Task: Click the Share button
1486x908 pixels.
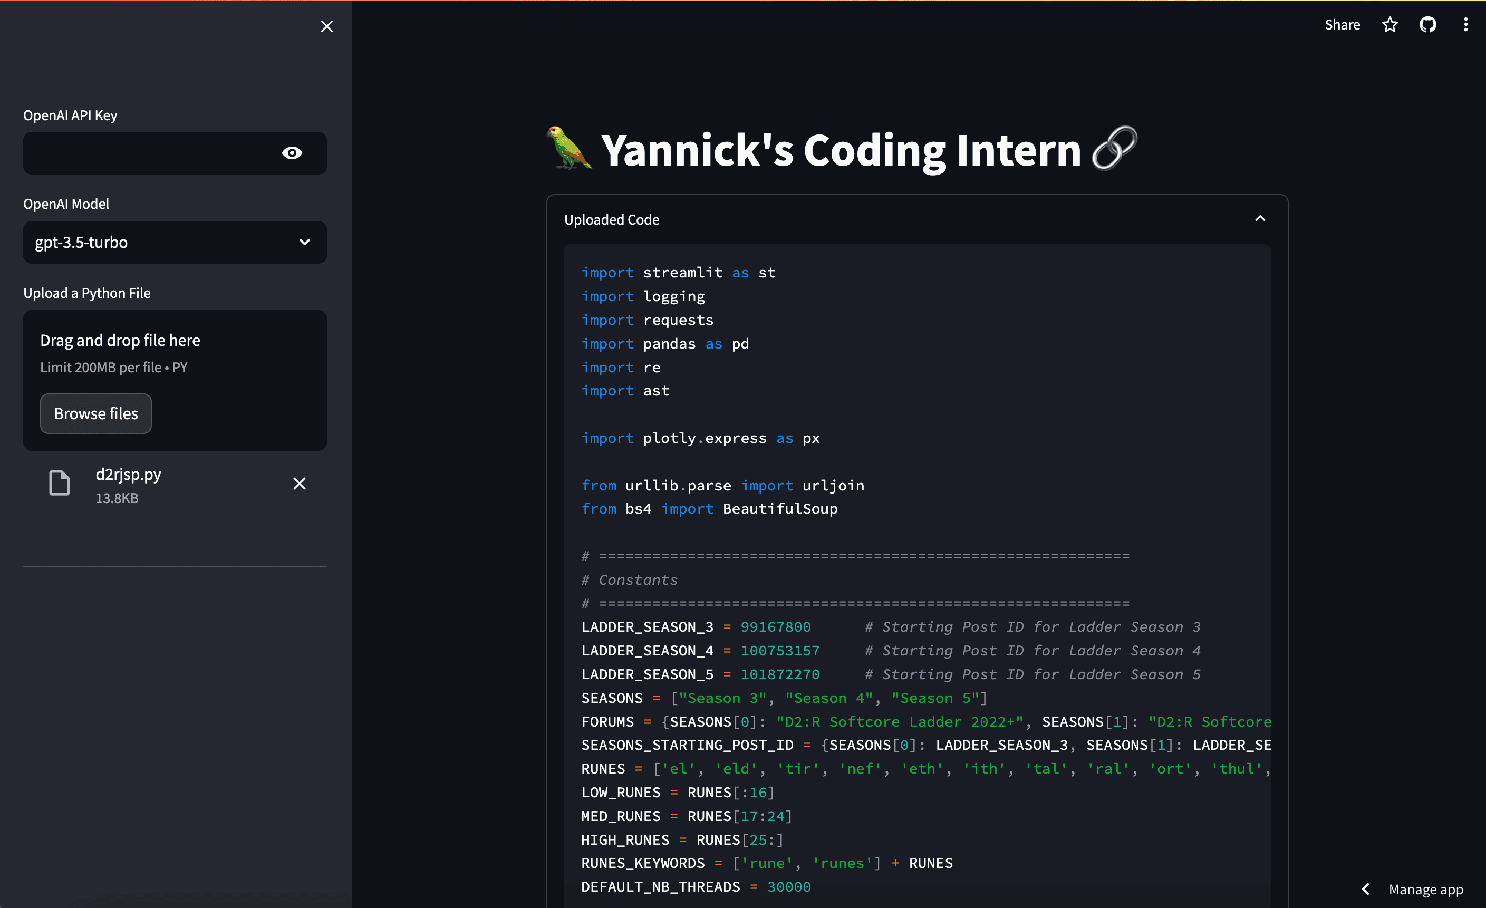Action: coord(1342,25)
